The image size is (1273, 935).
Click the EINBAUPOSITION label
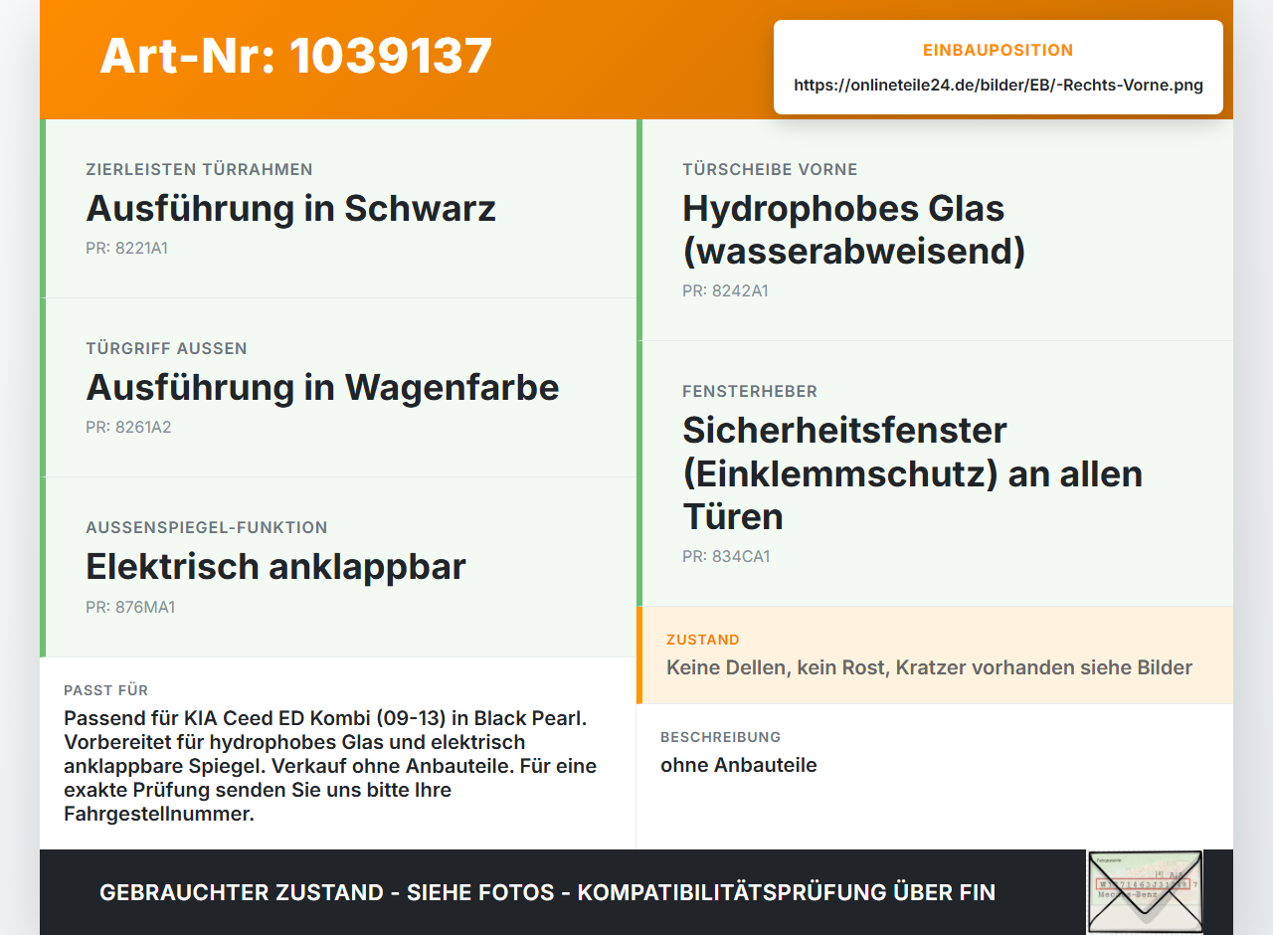999,50
